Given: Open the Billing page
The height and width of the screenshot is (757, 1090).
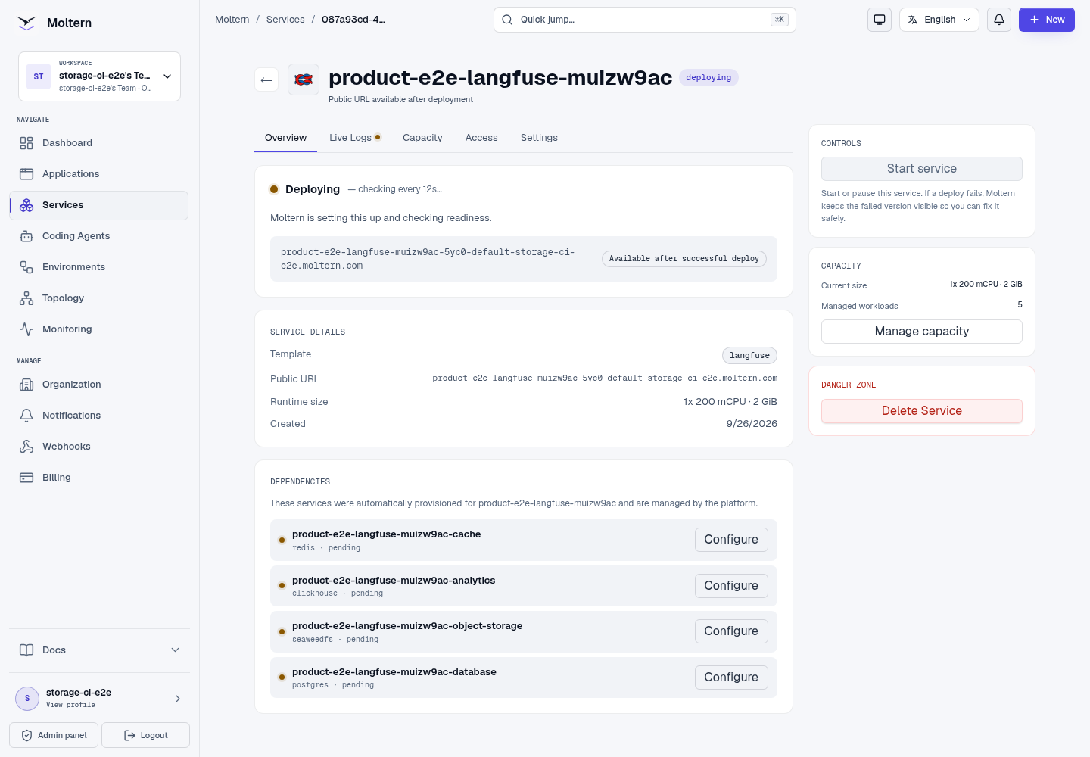Looking at the screenshot, I should point(98,478).
